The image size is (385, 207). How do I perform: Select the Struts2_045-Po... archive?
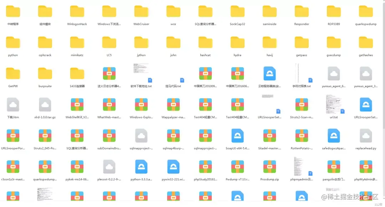(45, 136)
